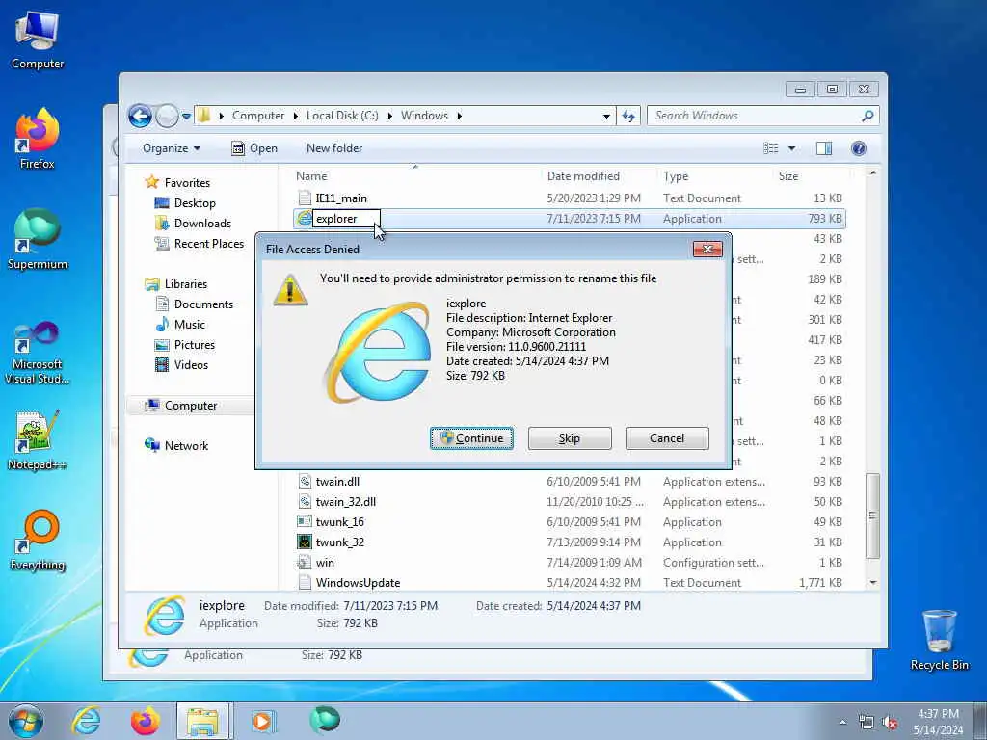Sort by the Size column header
987x740 pixels.
(810, 177)
